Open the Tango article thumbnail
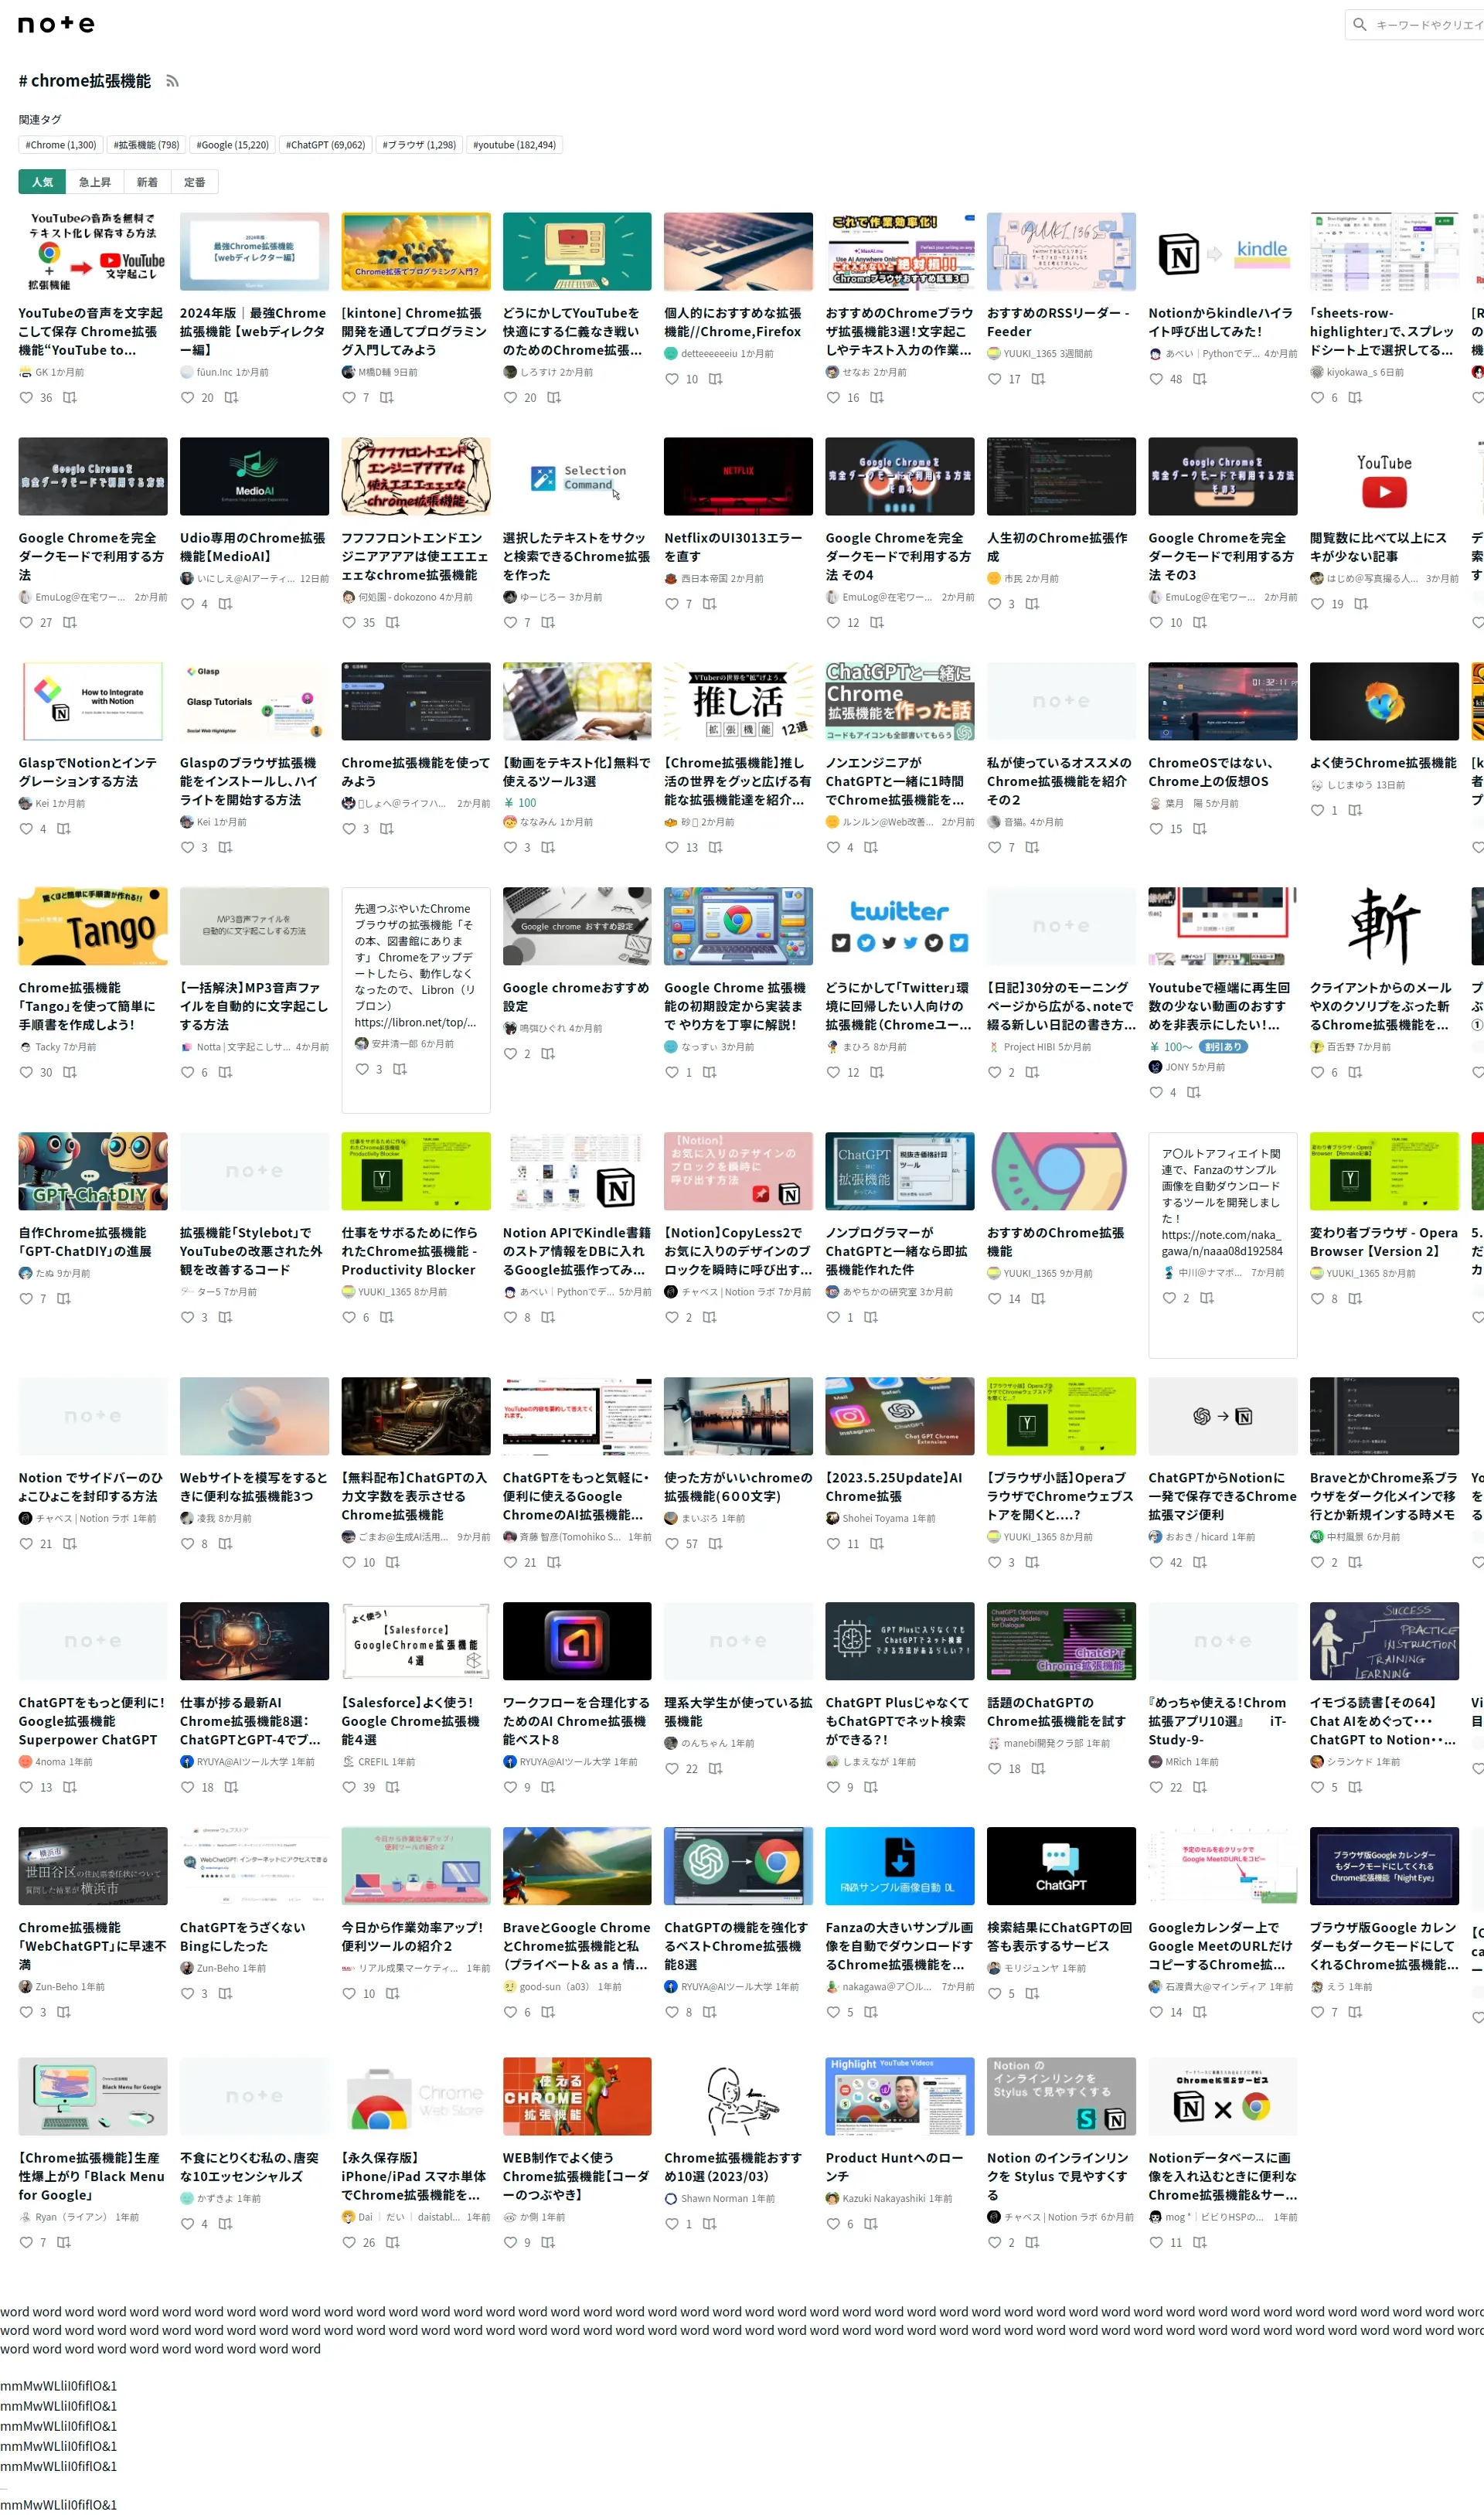 pos(93,927)
